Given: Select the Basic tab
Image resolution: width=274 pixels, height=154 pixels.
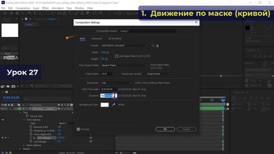Looking at the screenshot, I should [x=83, y=38].
